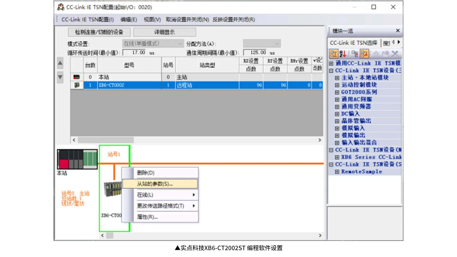Switch to the CC-Link IE TSN选择 tab
Image resolution: width=457 pixels, height=257 pixels.
pos(353,43)
